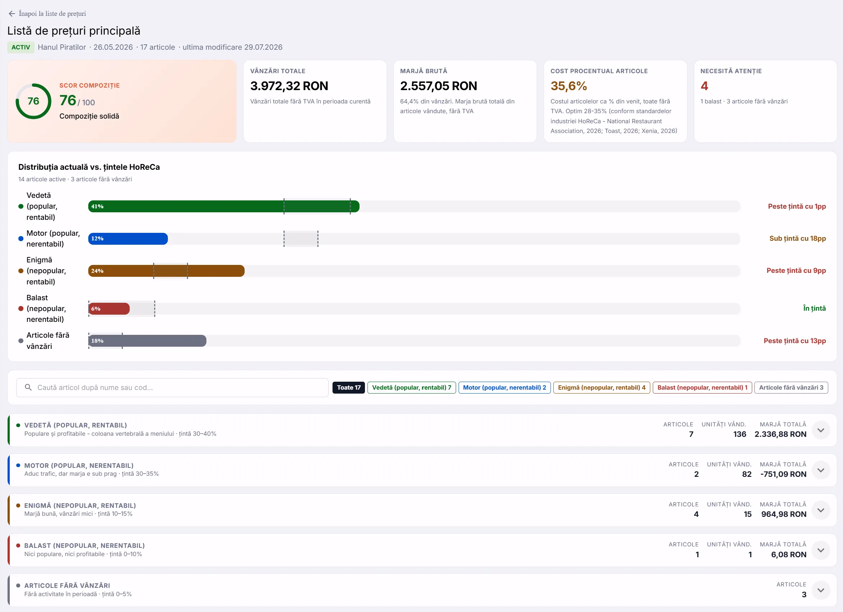This screenshot has width=843, height=612.
Task: Click 'Hanul Piratilor' in the subtitle
Action: pyautogui.click(x=62, y=47)
